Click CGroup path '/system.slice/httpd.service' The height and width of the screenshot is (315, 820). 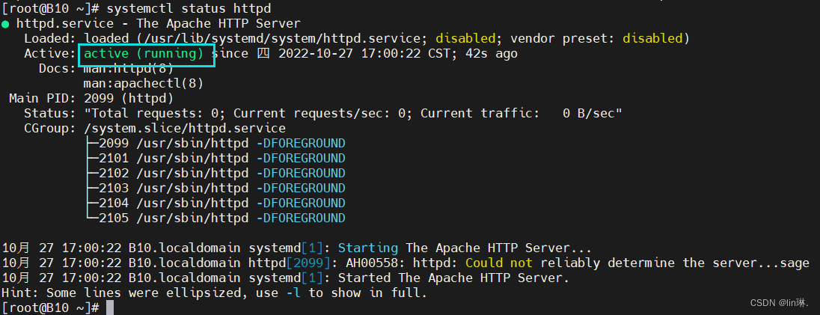point(185,128)
